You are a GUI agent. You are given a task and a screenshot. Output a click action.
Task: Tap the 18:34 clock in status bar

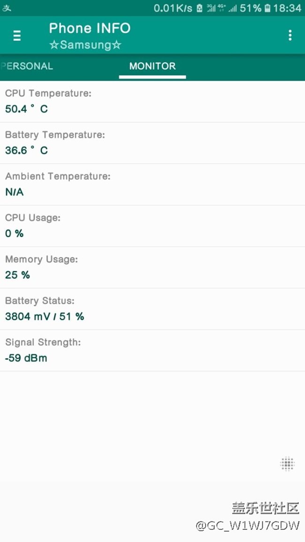(x=287, y=8)
